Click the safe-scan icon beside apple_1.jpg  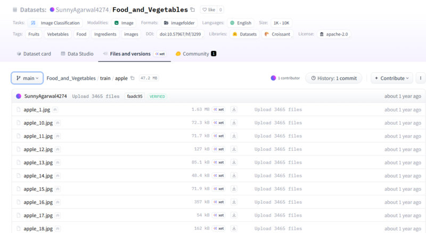click(55, 110)
